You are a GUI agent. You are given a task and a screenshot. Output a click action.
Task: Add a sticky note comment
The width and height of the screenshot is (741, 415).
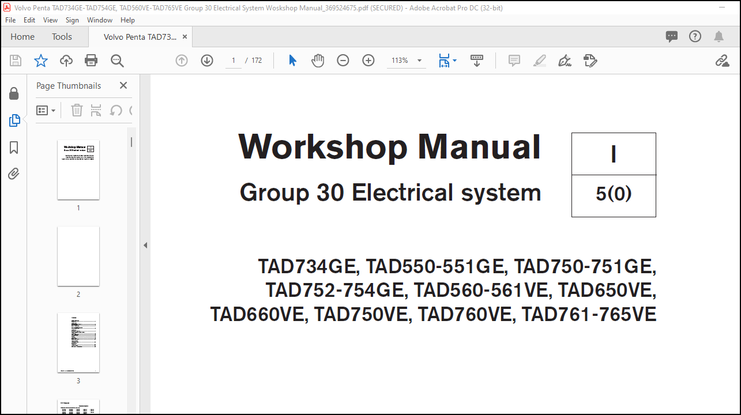[514, 61]
